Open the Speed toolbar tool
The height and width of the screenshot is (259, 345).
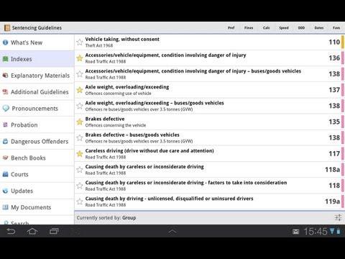pyautogui.click(x=284, y=28)
